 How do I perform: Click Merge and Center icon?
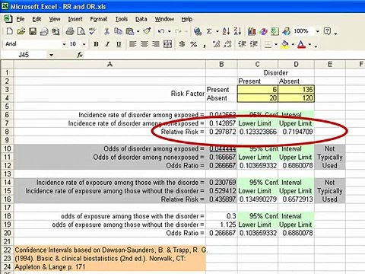167,44
